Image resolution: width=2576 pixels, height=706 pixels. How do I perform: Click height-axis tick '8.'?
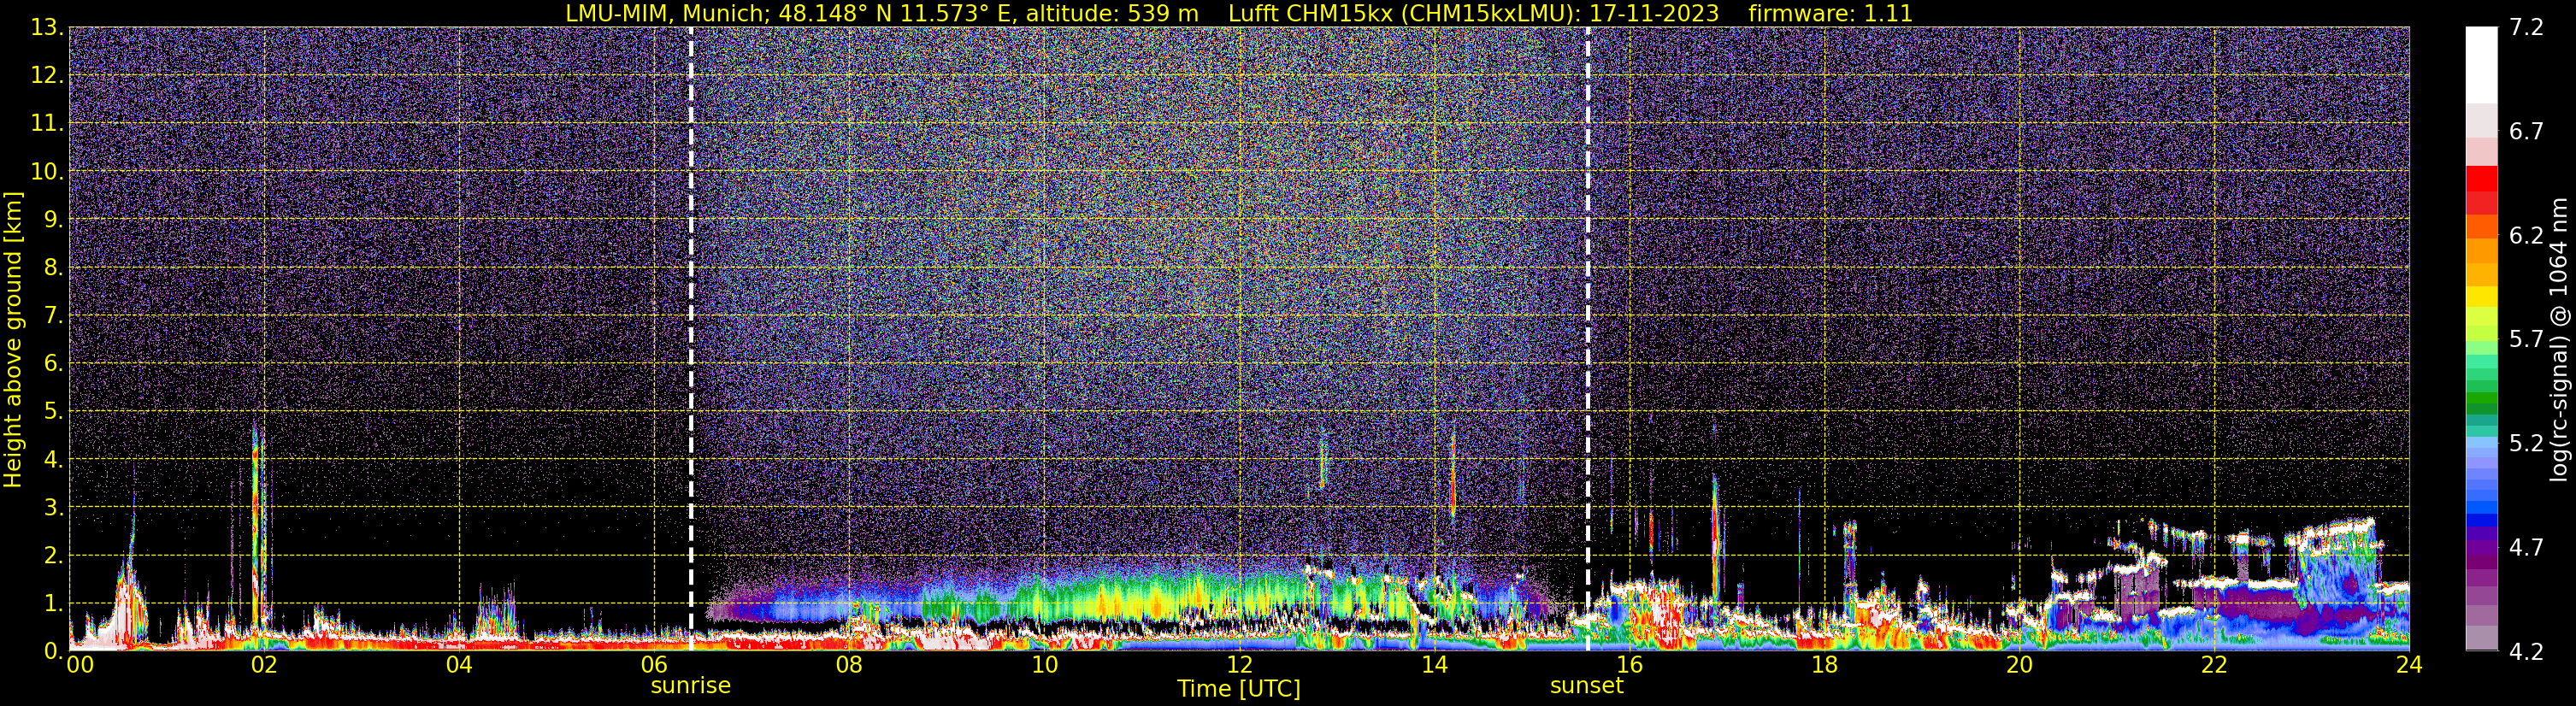[54, 268]
